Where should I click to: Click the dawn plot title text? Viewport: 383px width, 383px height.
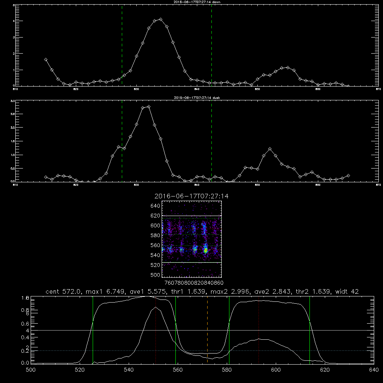197,2
